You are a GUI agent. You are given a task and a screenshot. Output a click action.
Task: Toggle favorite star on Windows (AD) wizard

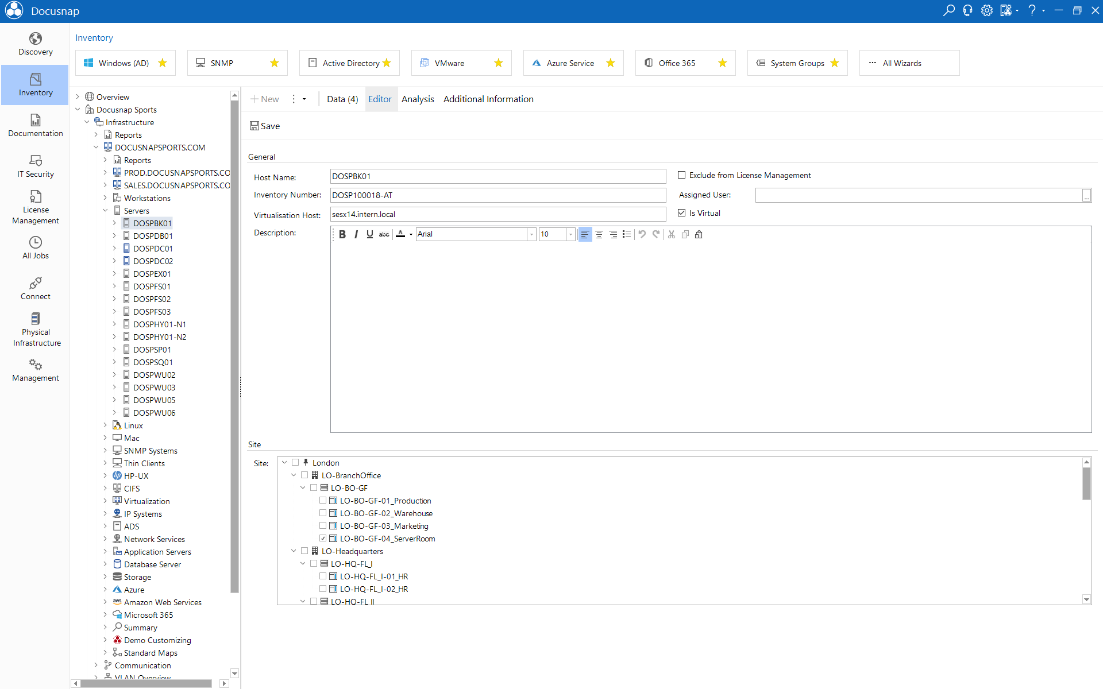[x=163, y=63]
